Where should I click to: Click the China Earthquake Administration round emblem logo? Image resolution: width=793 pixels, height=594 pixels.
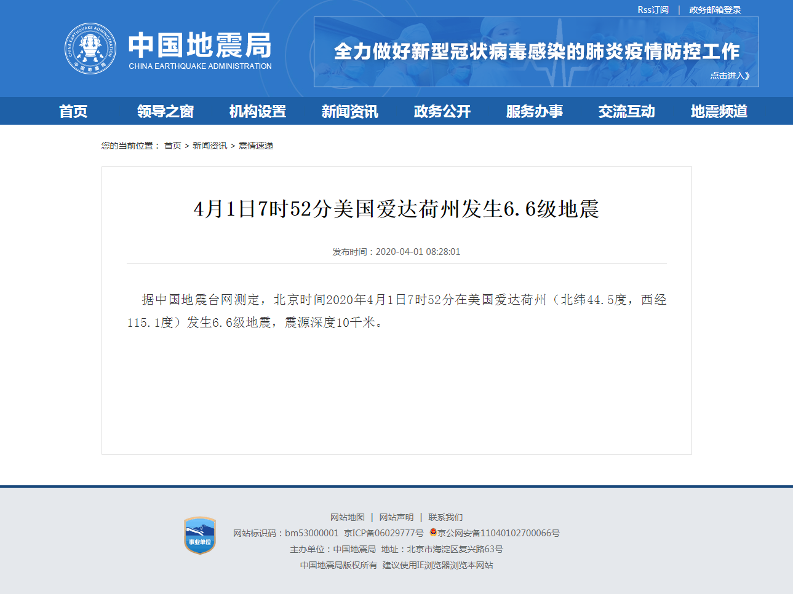click(x=90, y=49)
